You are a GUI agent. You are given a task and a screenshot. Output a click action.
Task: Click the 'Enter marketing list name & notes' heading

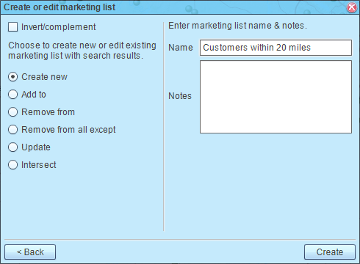tap(237, 26)
